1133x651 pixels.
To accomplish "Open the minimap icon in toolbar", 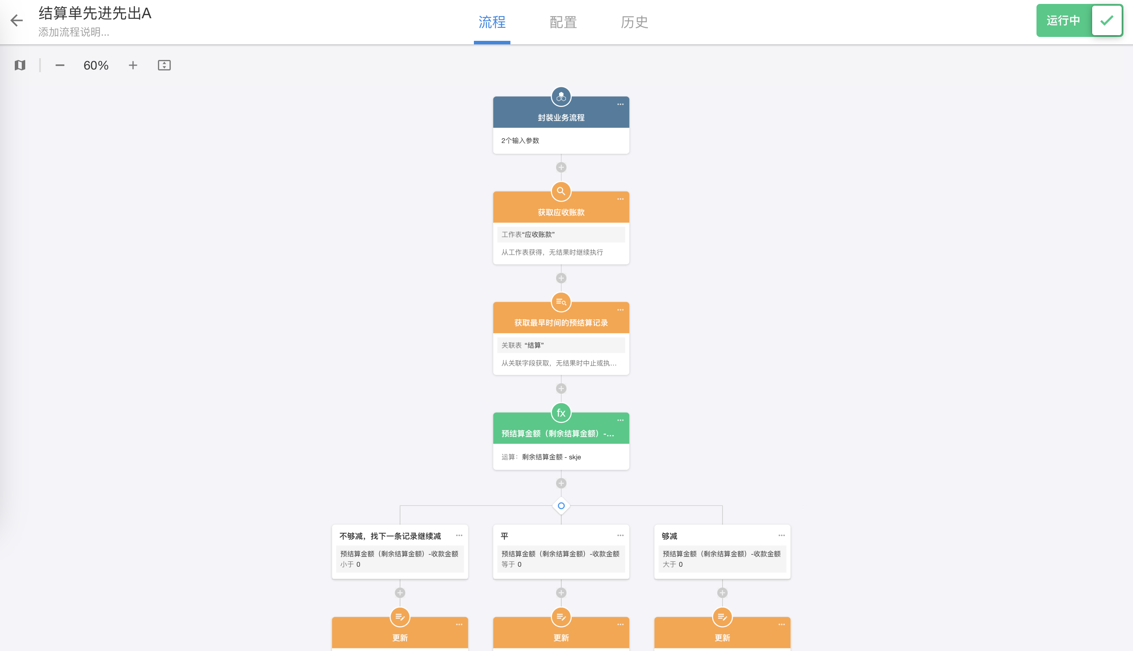I will point(20,65).
